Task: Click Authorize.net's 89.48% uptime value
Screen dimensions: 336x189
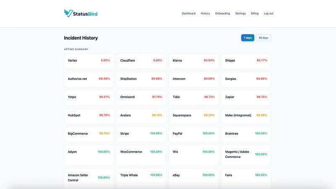Action: [x=104, y=79]
